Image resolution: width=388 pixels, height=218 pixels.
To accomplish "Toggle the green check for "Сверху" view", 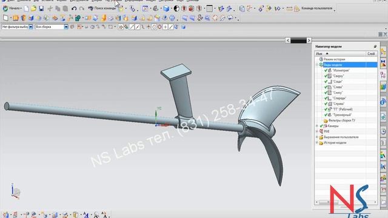I will pos(326,76).
